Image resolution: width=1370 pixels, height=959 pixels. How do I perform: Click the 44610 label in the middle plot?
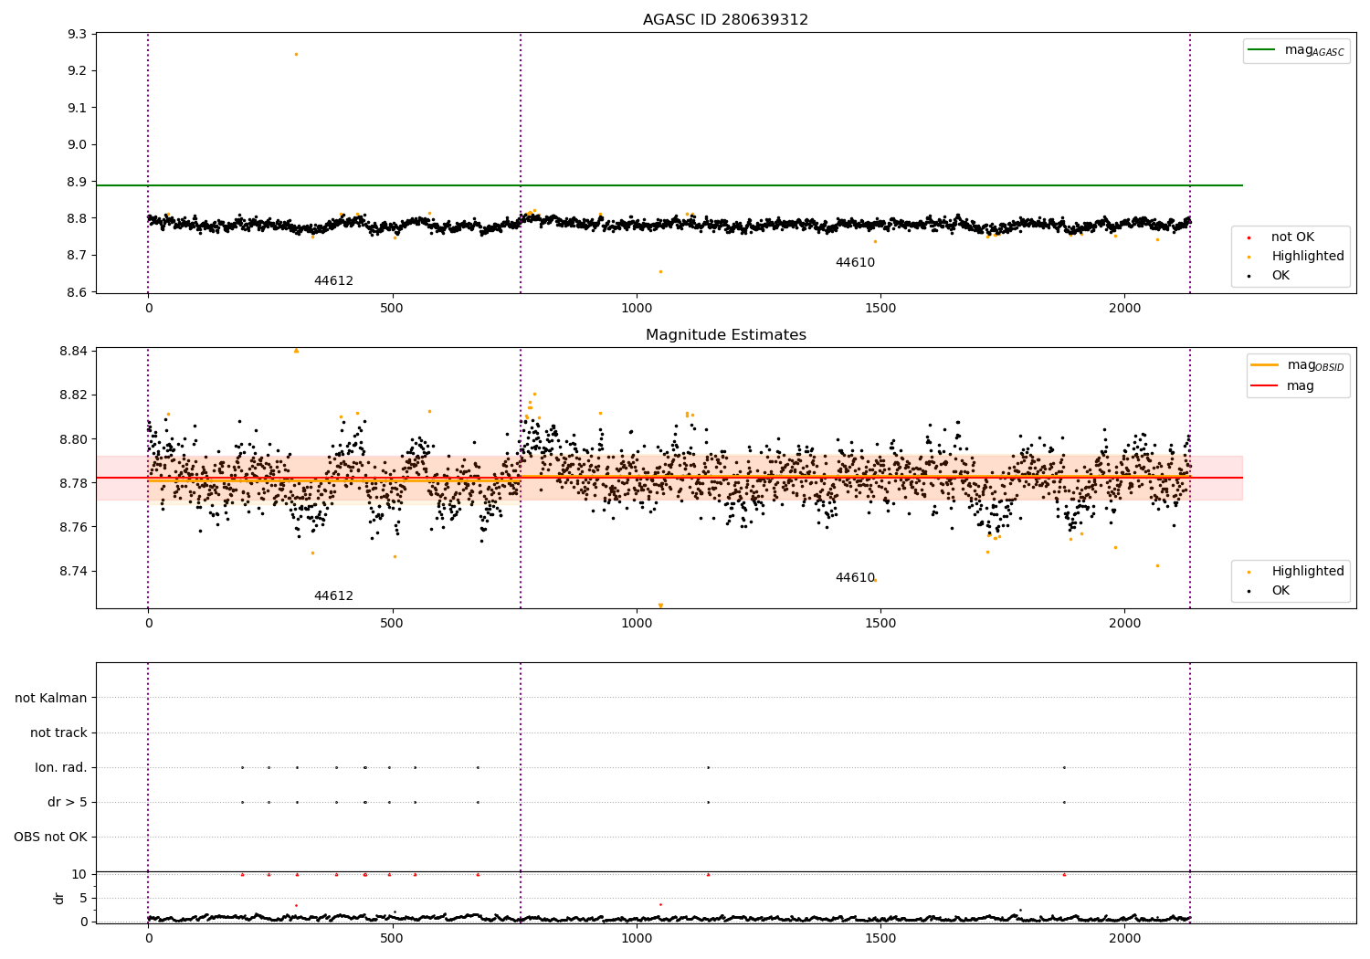[855, 578]
